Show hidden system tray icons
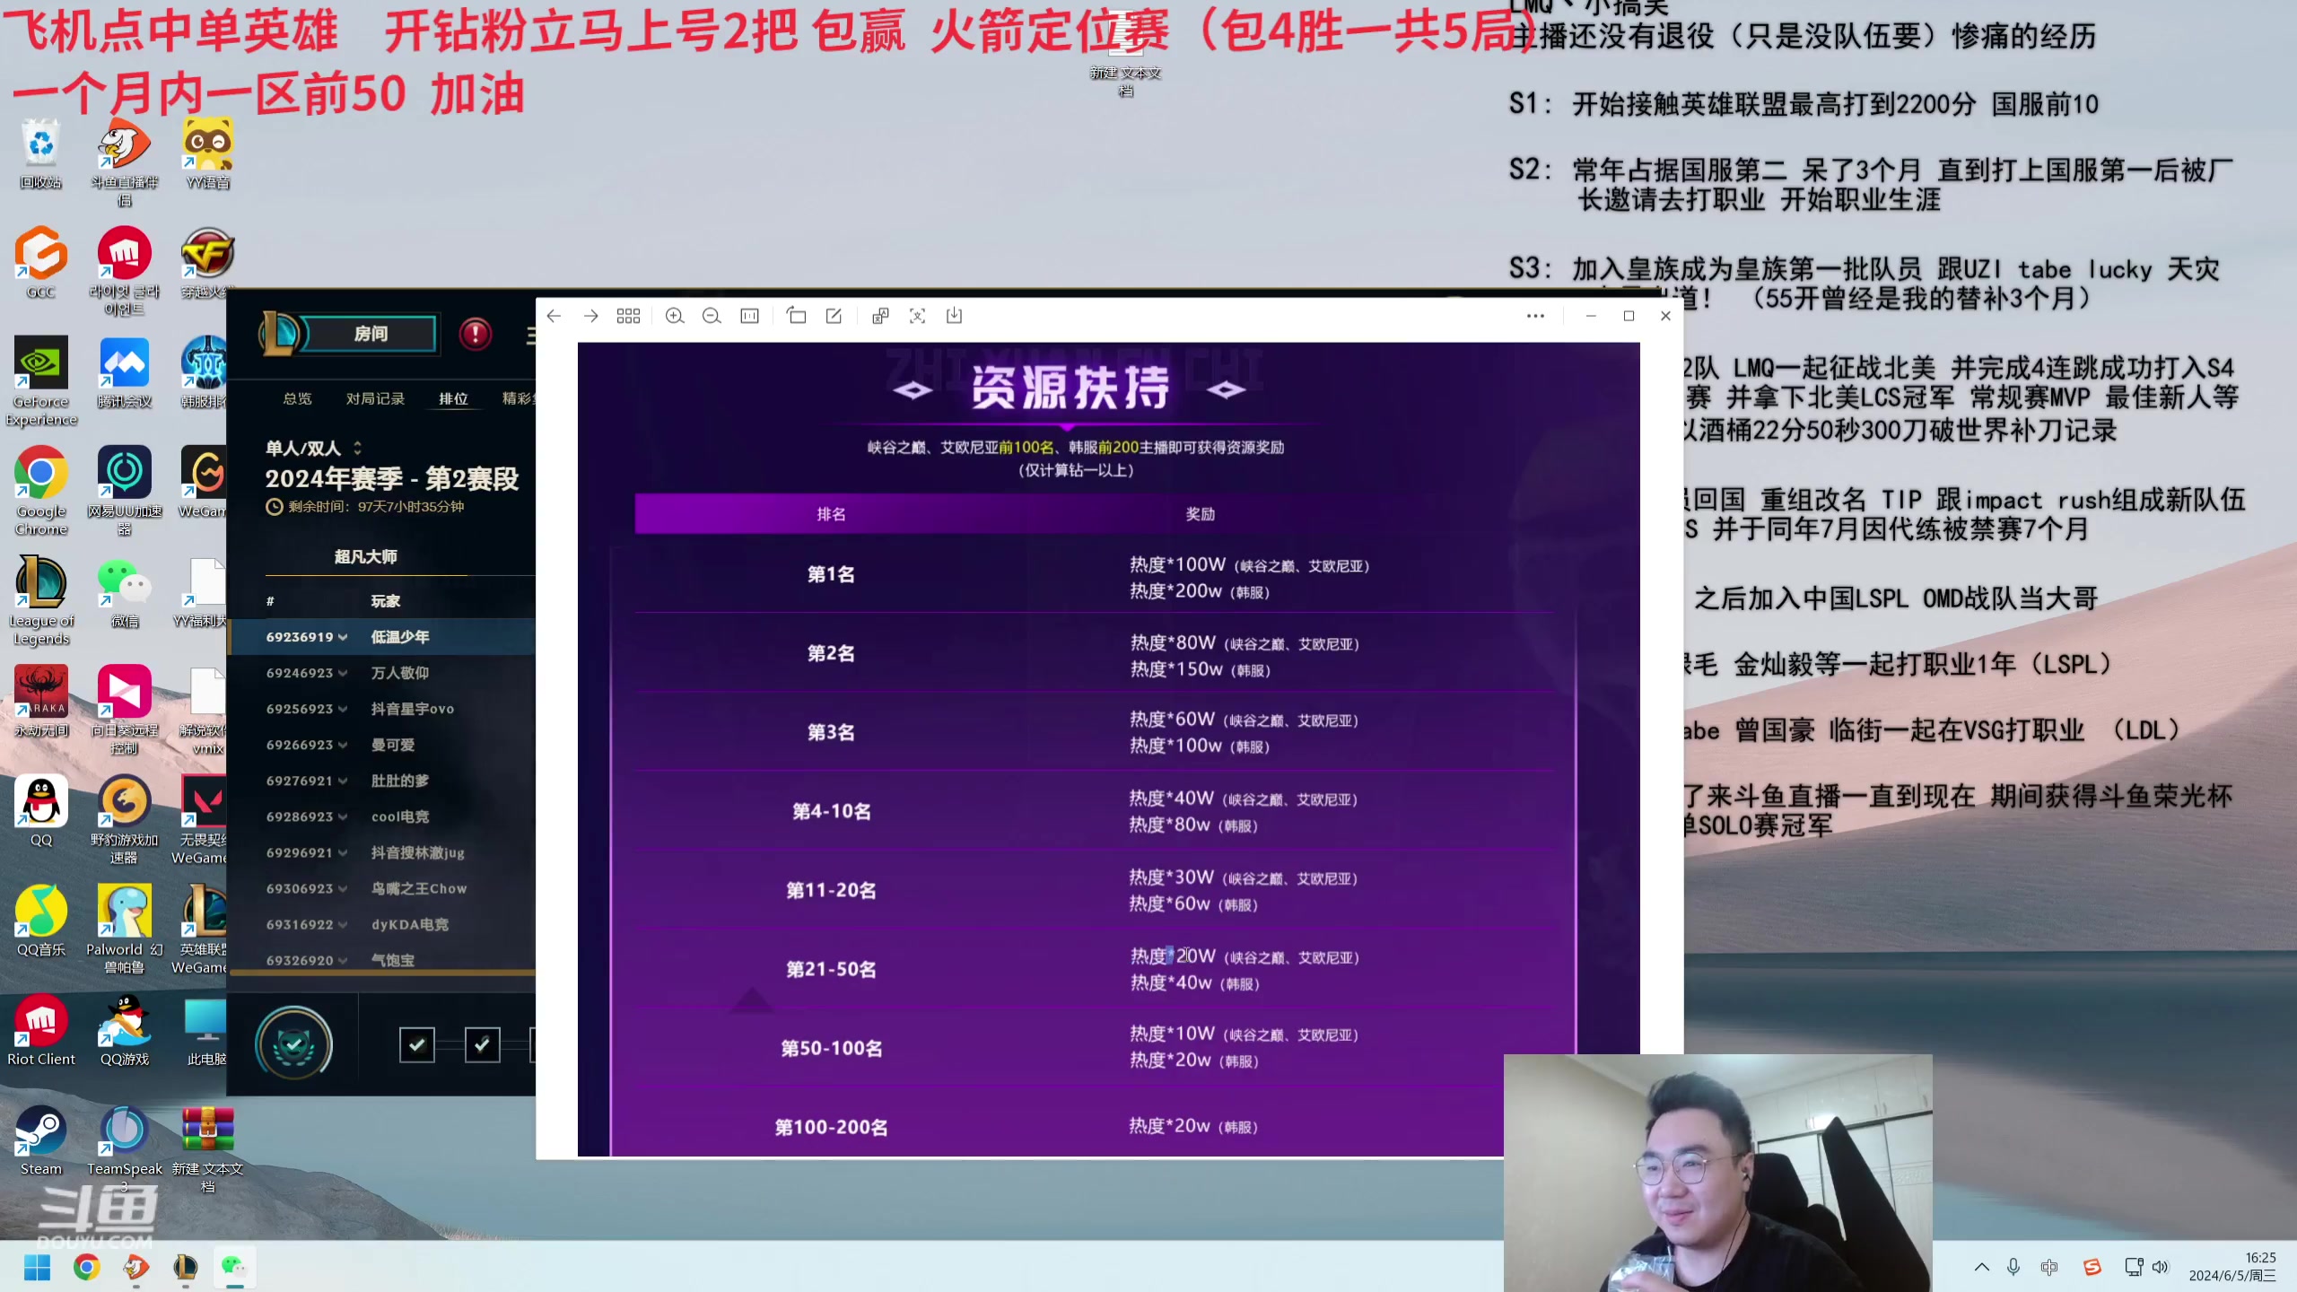 tap(1982, 1267)
